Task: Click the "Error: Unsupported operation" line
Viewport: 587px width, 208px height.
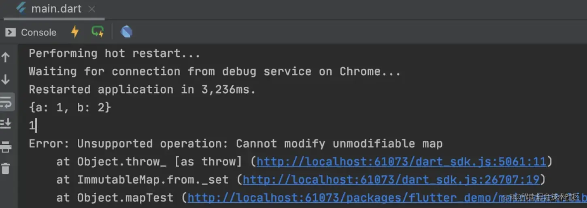Action: [235, 144]
